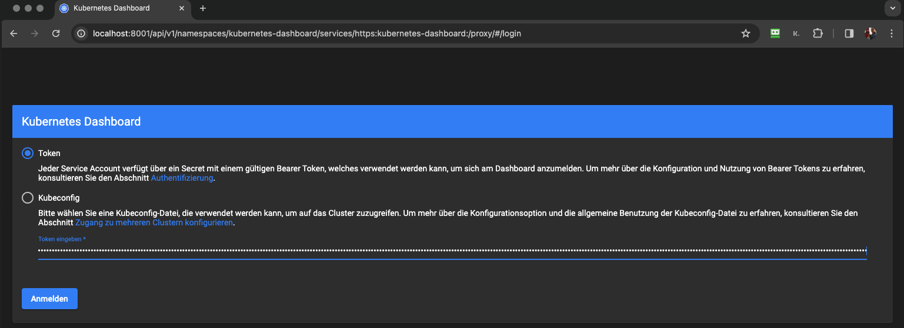This screenshot has width=904, height=328.
Task: Click the Kubernetes Dashboard header title
Action: [x=81, y=121]
